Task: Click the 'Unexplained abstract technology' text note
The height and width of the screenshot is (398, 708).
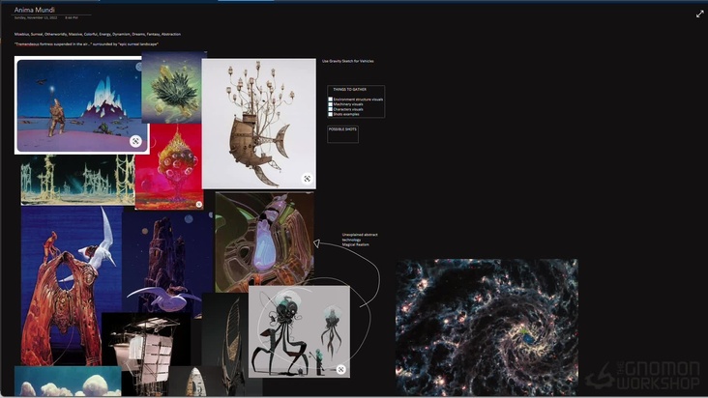Action: click(x=360, y=239)
